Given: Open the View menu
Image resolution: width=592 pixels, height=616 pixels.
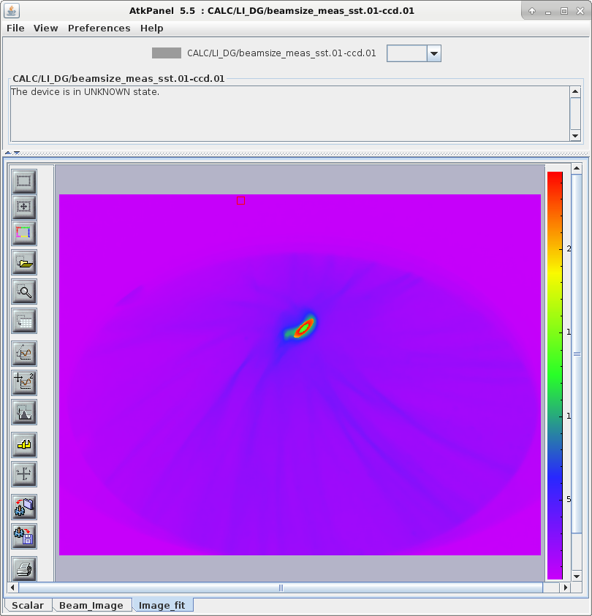Looking at the screenshot, I should pos(45,28).
